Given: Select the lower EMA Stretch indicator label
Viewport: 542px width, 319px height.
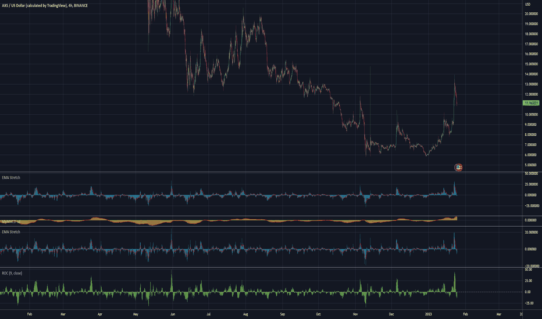Looking at the screenshot, I should 11,232.
